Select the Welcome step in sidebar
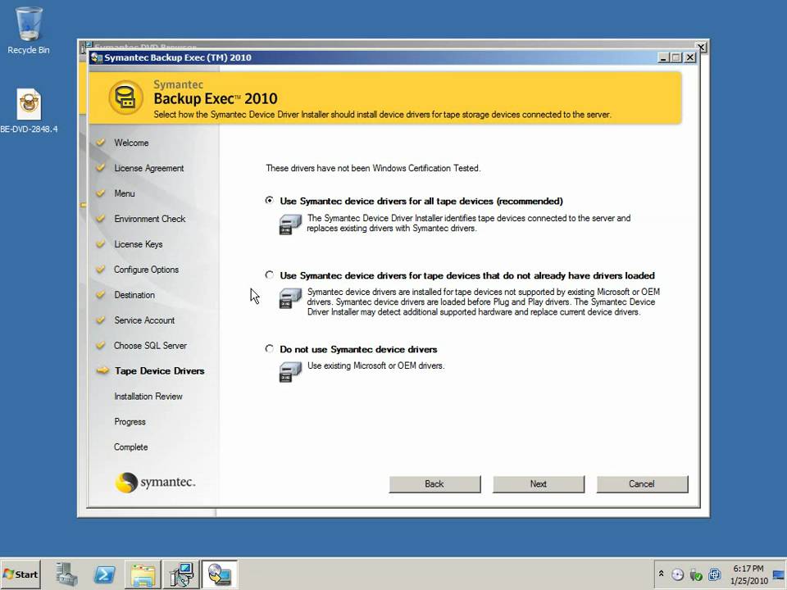787x590 pixels. click(x=131, y=143)
